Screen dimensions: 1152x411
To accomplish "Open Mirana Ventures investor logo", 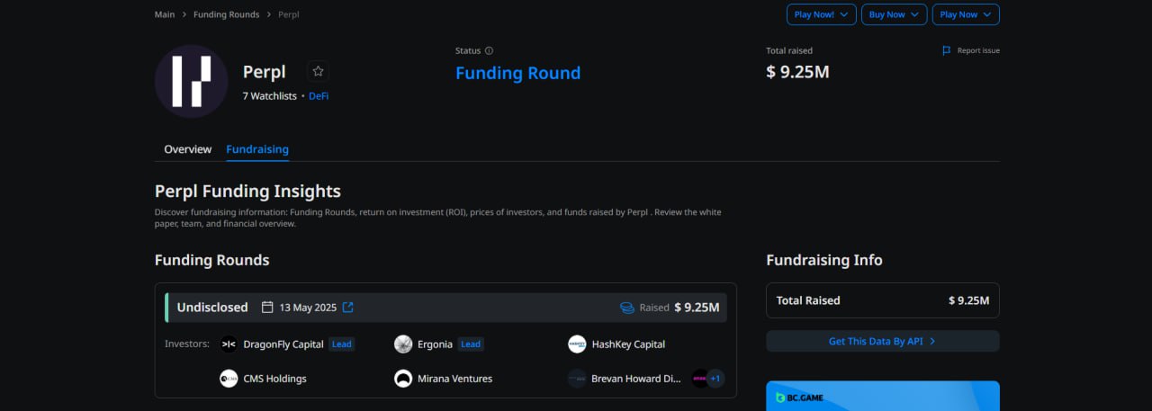I will pos(403,379).
